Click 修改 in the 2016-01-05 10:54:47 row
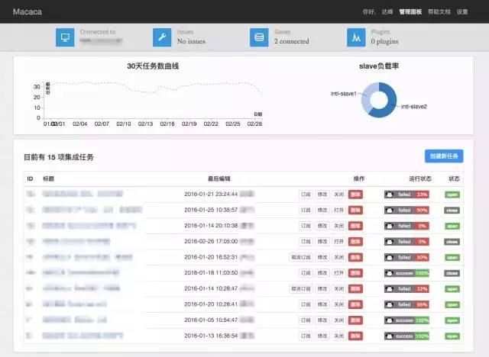489x357 pixels. pos(322,320)
